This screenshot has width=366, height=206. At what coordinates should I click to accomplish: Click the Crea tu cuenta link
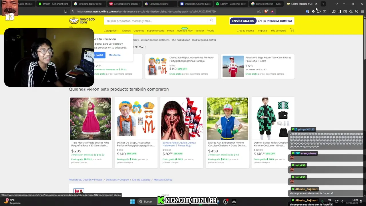pos(245,31)
